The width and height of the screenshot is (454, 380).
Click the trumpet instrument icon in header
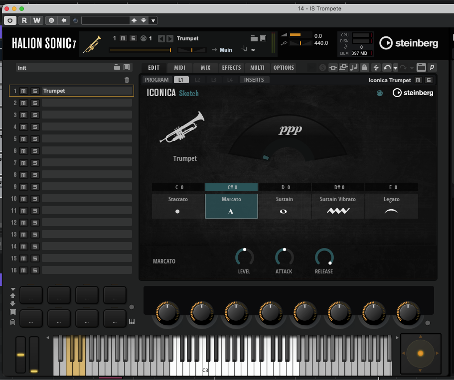92,44
